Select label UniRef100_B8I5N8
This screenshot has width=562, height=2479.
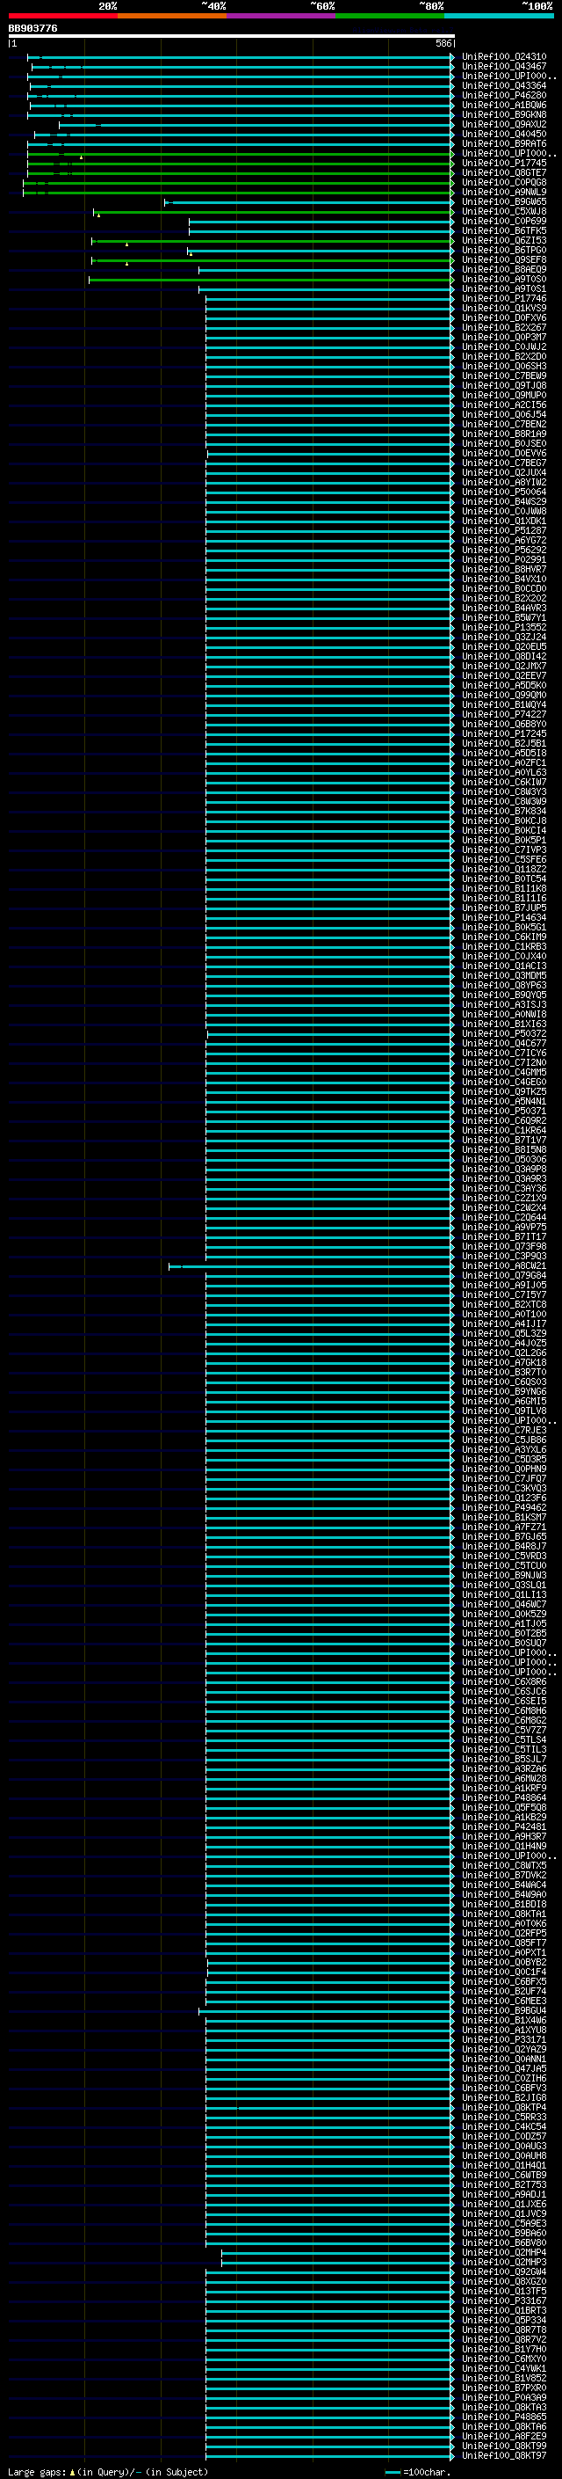pos(503,1149)
